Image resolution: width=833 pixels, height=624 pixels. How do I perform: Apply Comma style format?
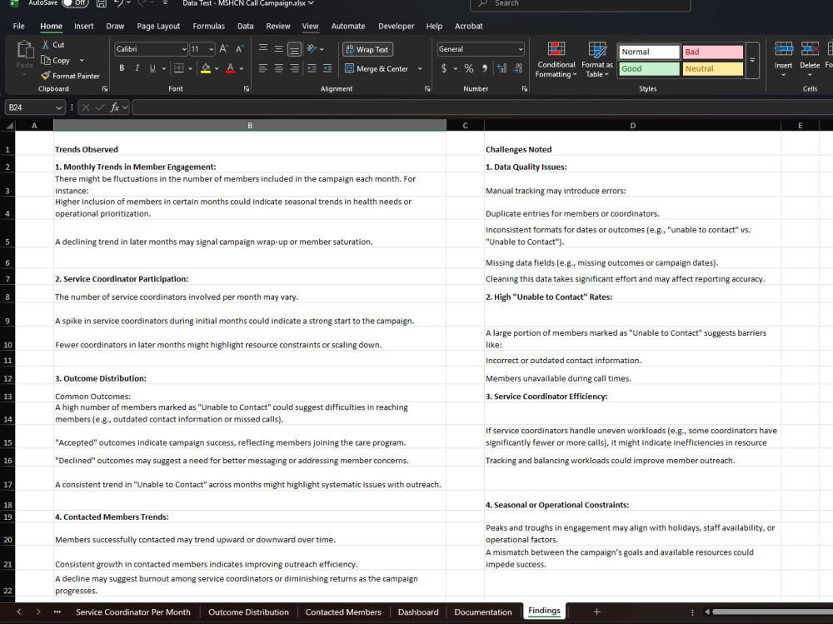(485, 68)
